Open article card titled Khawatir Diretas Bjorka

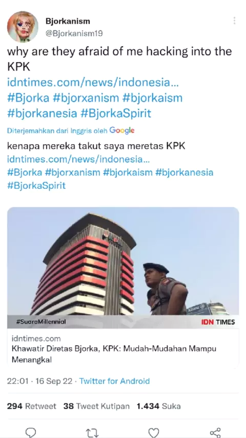tap(123, 349)
